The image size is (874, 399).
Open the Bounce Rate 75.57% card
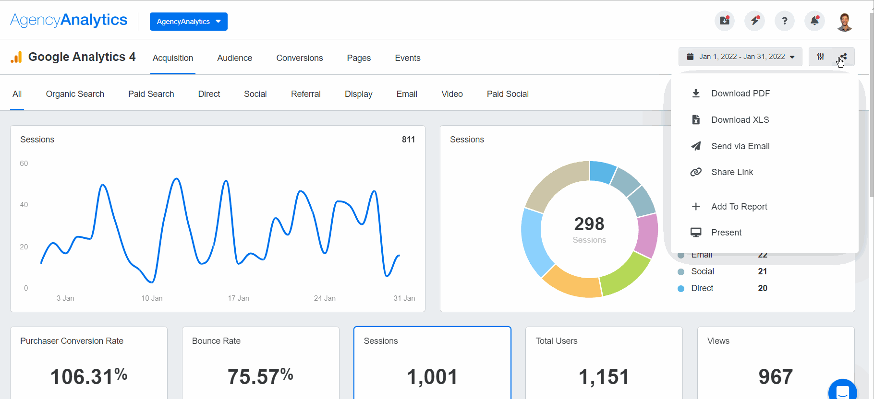261,363
